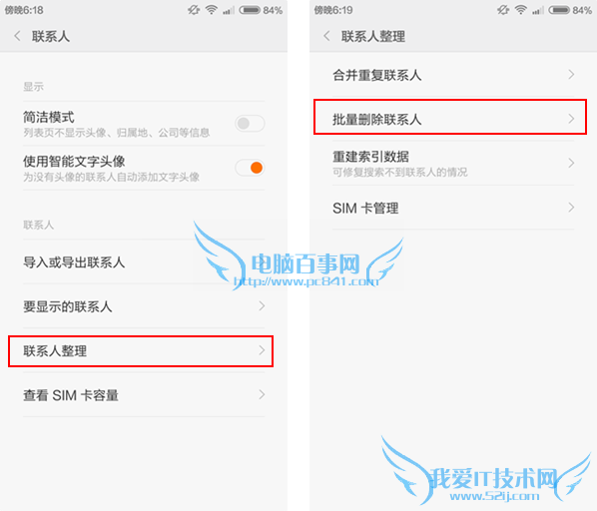Go back from the 联系人整理 screen

[326, 37]
